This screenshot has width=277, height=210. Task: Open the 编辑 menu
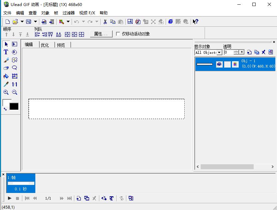pos(20,13)
